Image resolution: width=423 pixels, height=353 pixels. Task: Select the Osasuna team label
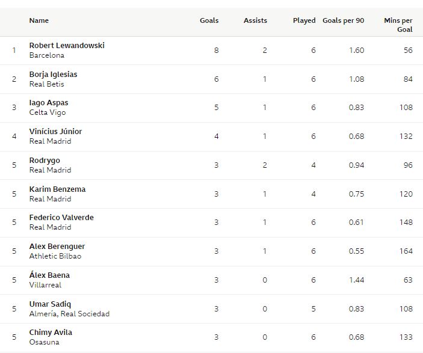tap(44, 342)
